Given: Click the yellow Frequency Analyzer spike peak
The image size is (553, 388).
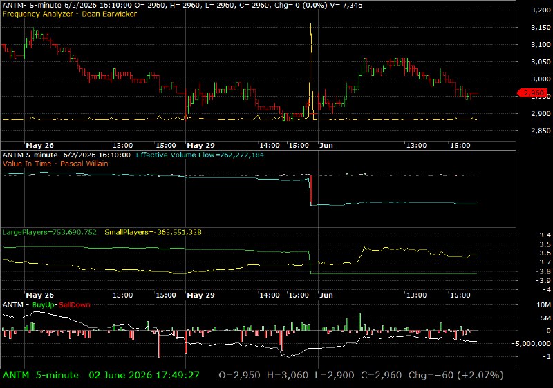Looking at the screenshot, I should (x=310, y=26).
